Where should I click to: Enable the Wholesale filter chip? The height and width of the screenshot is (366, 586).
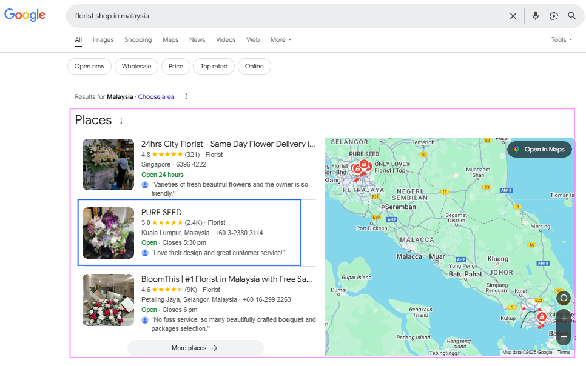coord(136,67)
